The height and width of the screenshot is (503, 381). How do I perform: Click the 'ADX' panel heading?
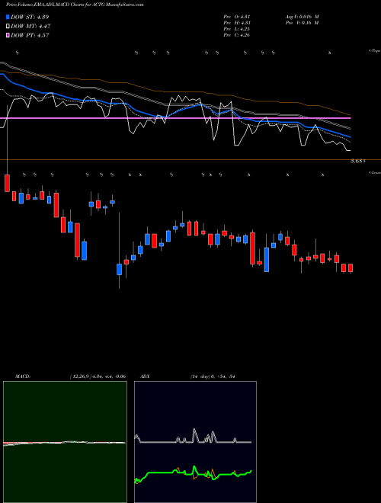point(145,376)
